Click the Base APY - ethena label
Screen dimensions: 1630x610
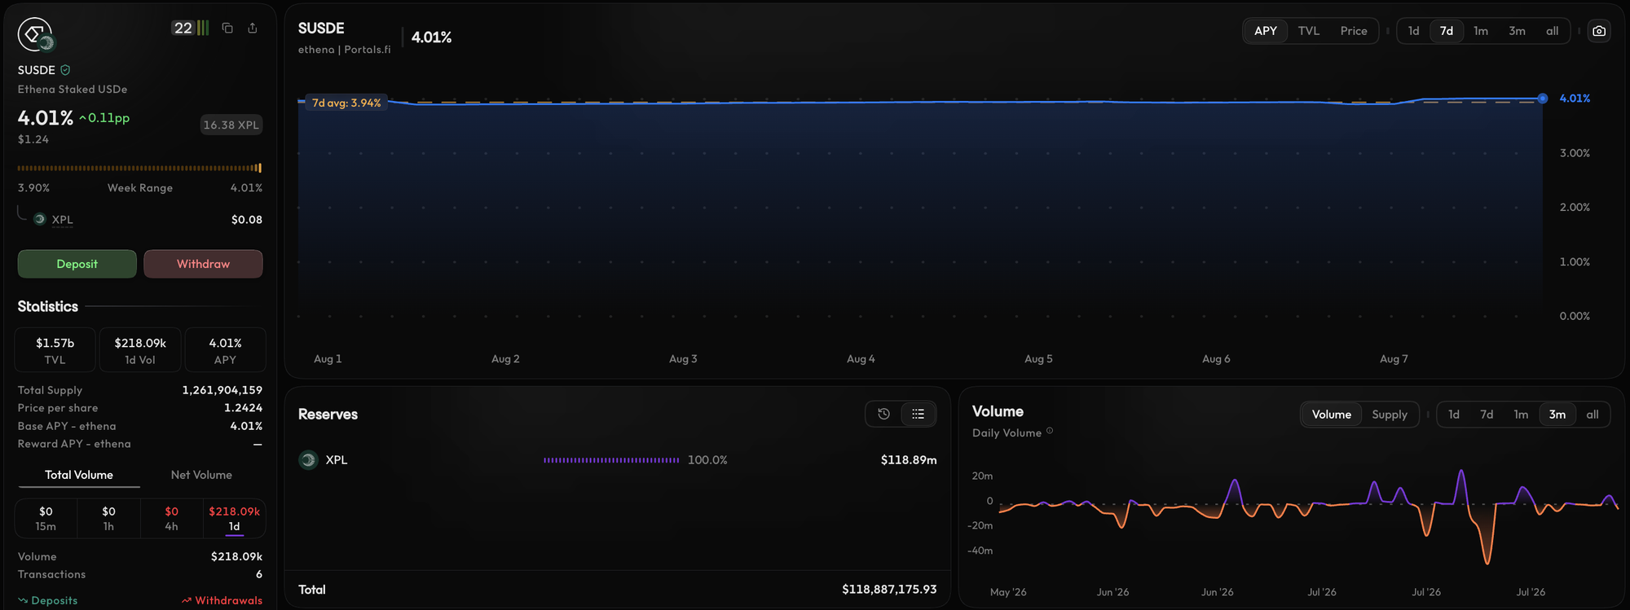(x=67, y=426)
